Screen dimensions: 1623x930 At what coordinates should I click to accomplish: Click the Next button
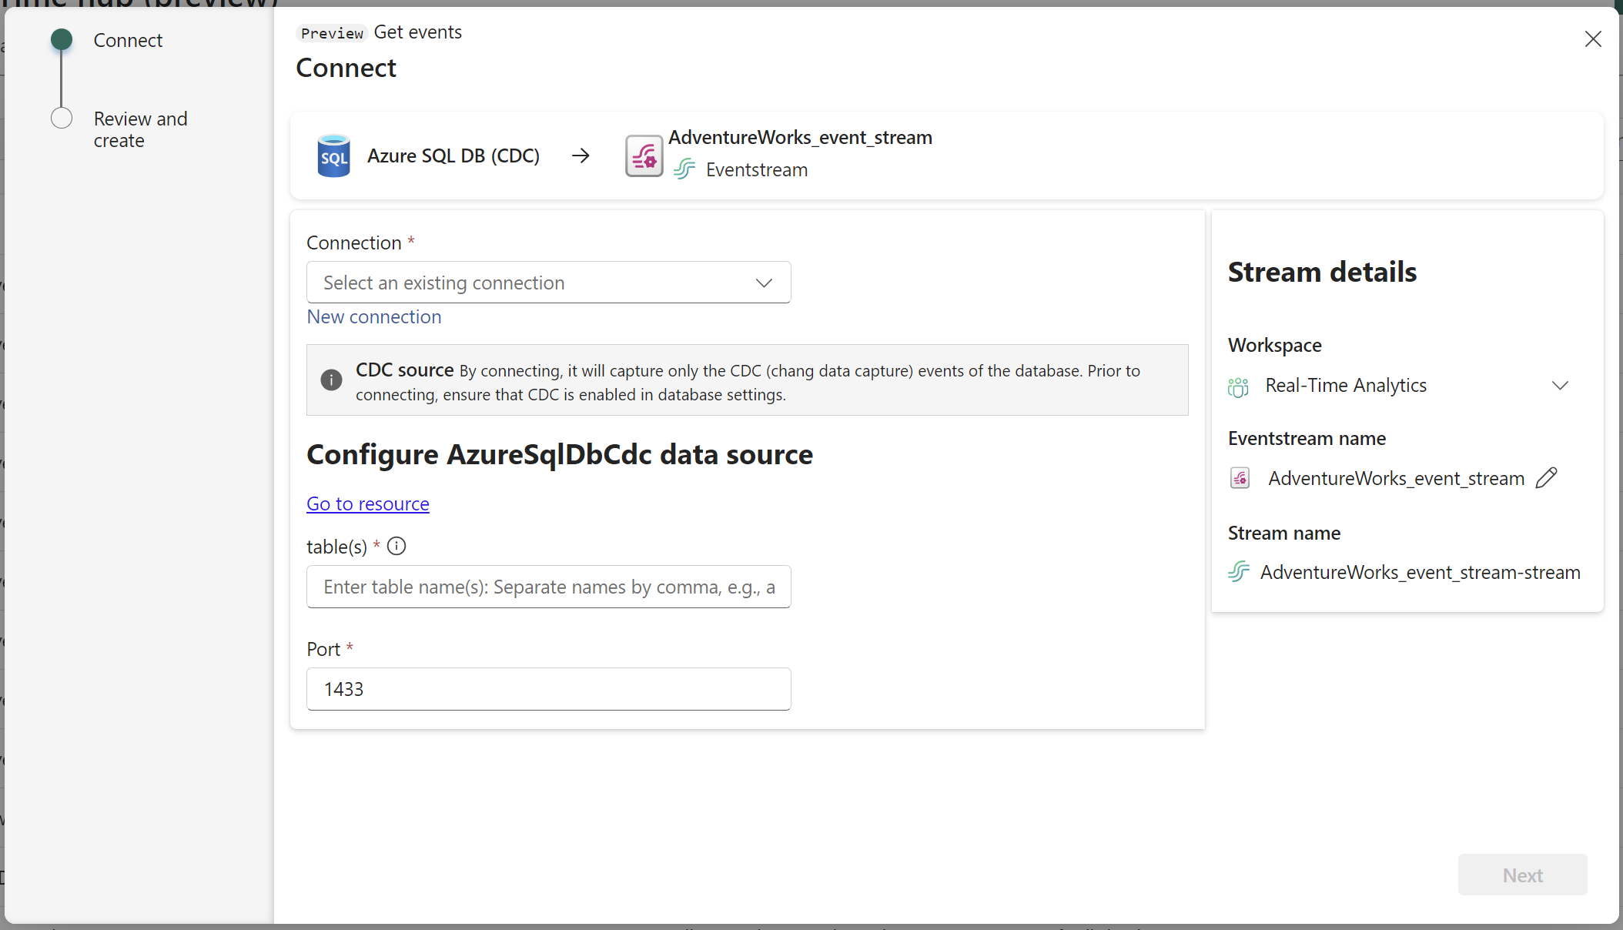tap(1522, 875)
